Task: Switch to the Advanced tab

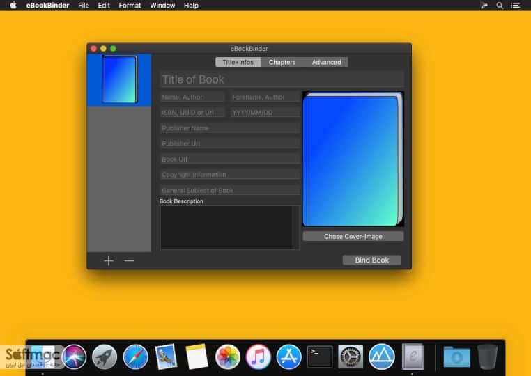Action: point(326,62)
